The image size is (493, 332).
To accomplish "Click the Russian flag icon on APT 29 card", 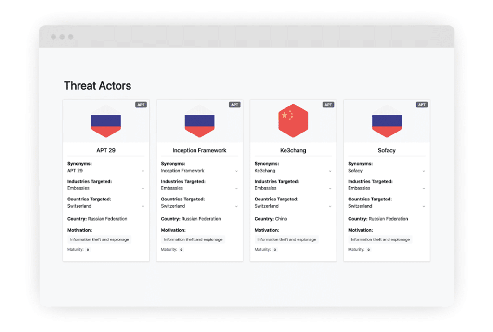I will (106, 121).
